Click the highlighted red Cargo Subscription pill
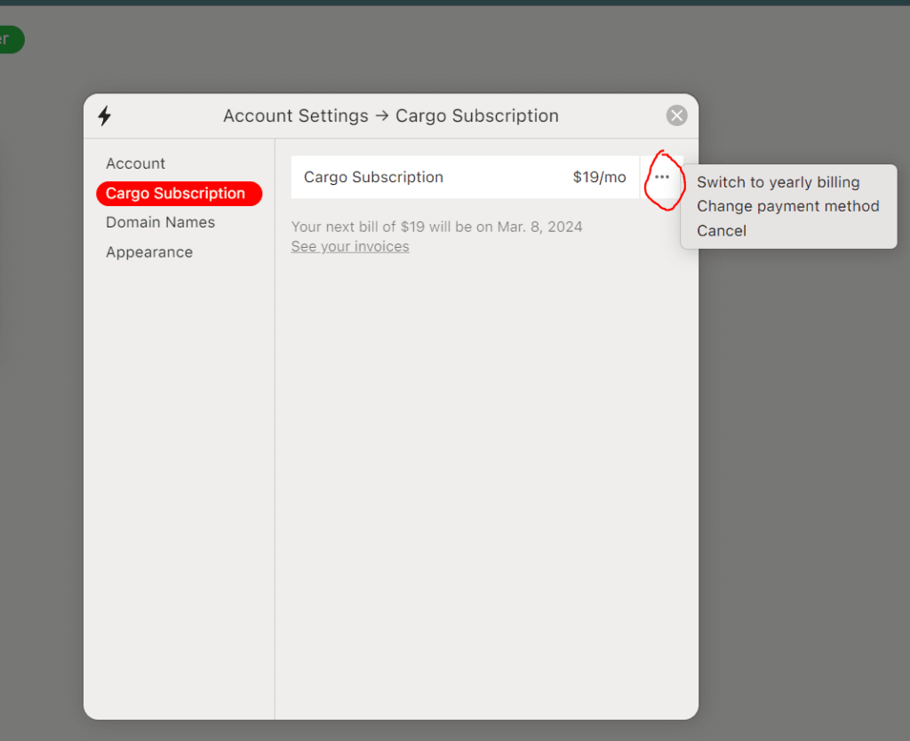This screenshot has height=741, width=910. coord(179,193)
